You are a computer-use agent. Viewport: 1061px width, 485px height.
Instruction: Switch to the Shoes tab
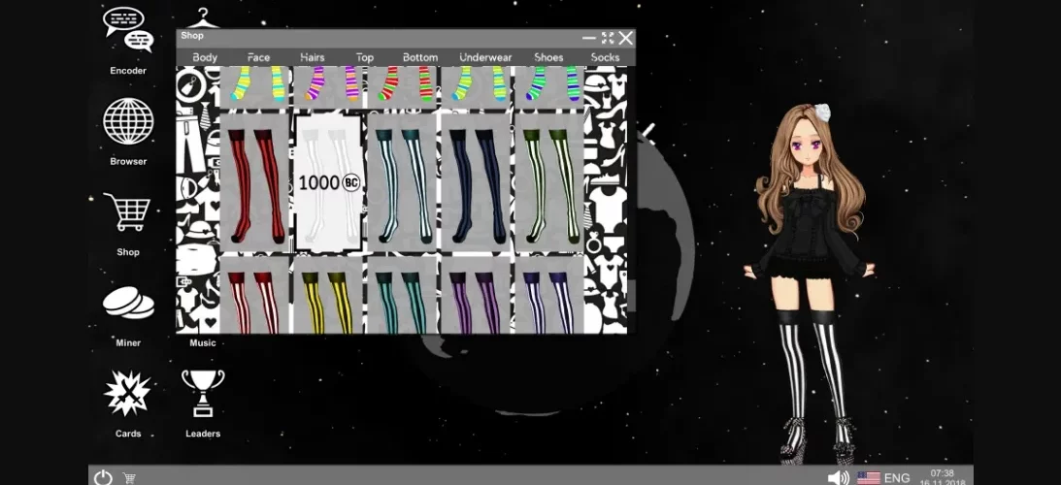[x=548, y=57]
